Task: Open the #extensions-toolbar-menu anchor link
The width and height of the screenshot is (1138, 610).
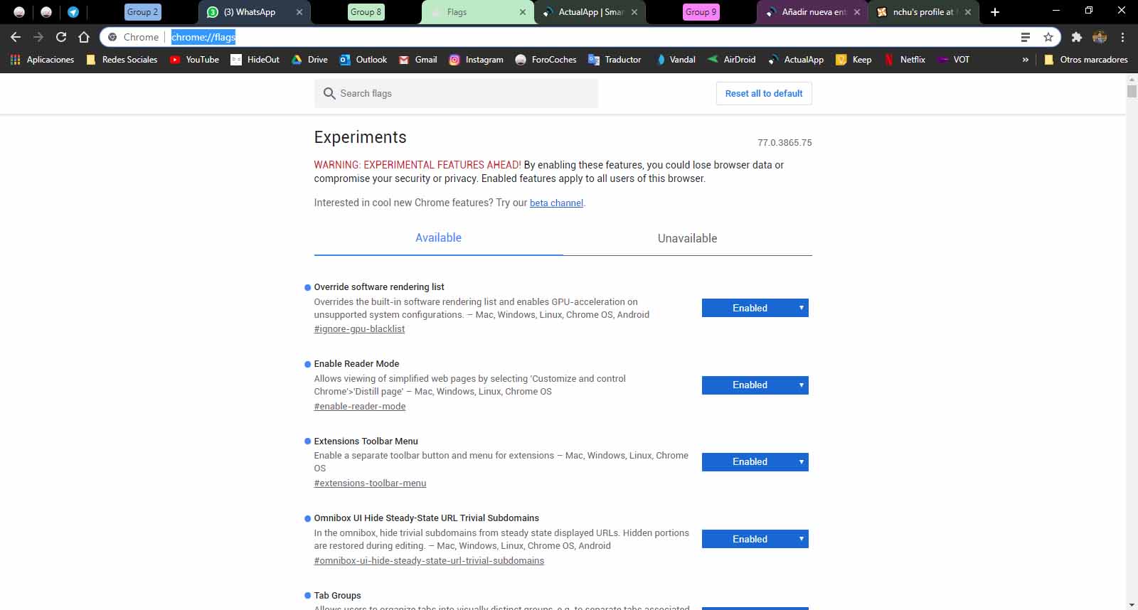Action: [x=370, y=483]
